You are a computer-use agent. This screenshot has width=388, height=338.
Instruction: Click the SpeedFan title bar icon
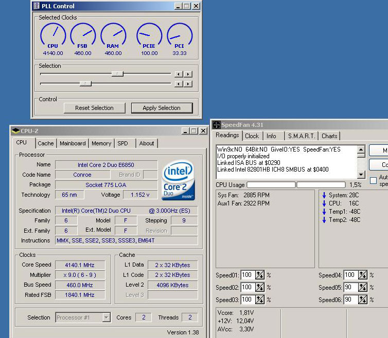click(217, 125)
